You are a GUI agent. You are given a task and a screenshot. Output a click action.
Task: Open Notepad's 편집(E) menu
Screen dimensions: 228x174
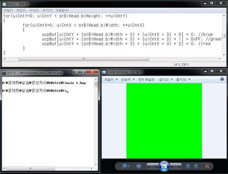coord(21,10)
